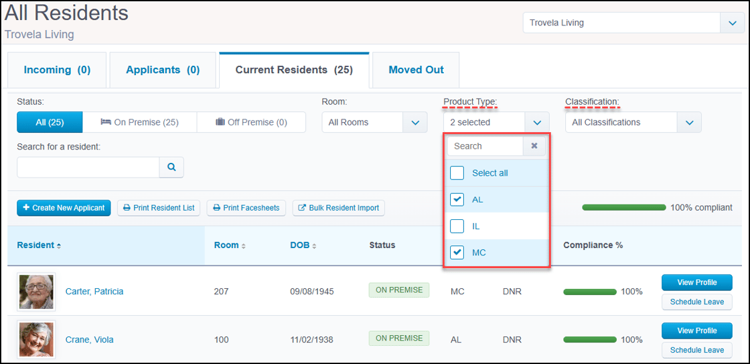This screenshot has width=750, height=364.
Task: Sort by the Room column arrows
Action: [244, 246]
